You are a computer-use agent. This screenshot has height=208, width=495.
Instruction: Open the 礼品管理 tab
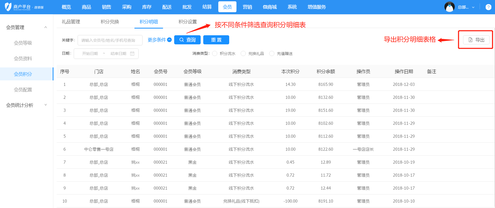pyautogui.click(x=71, y=22)
